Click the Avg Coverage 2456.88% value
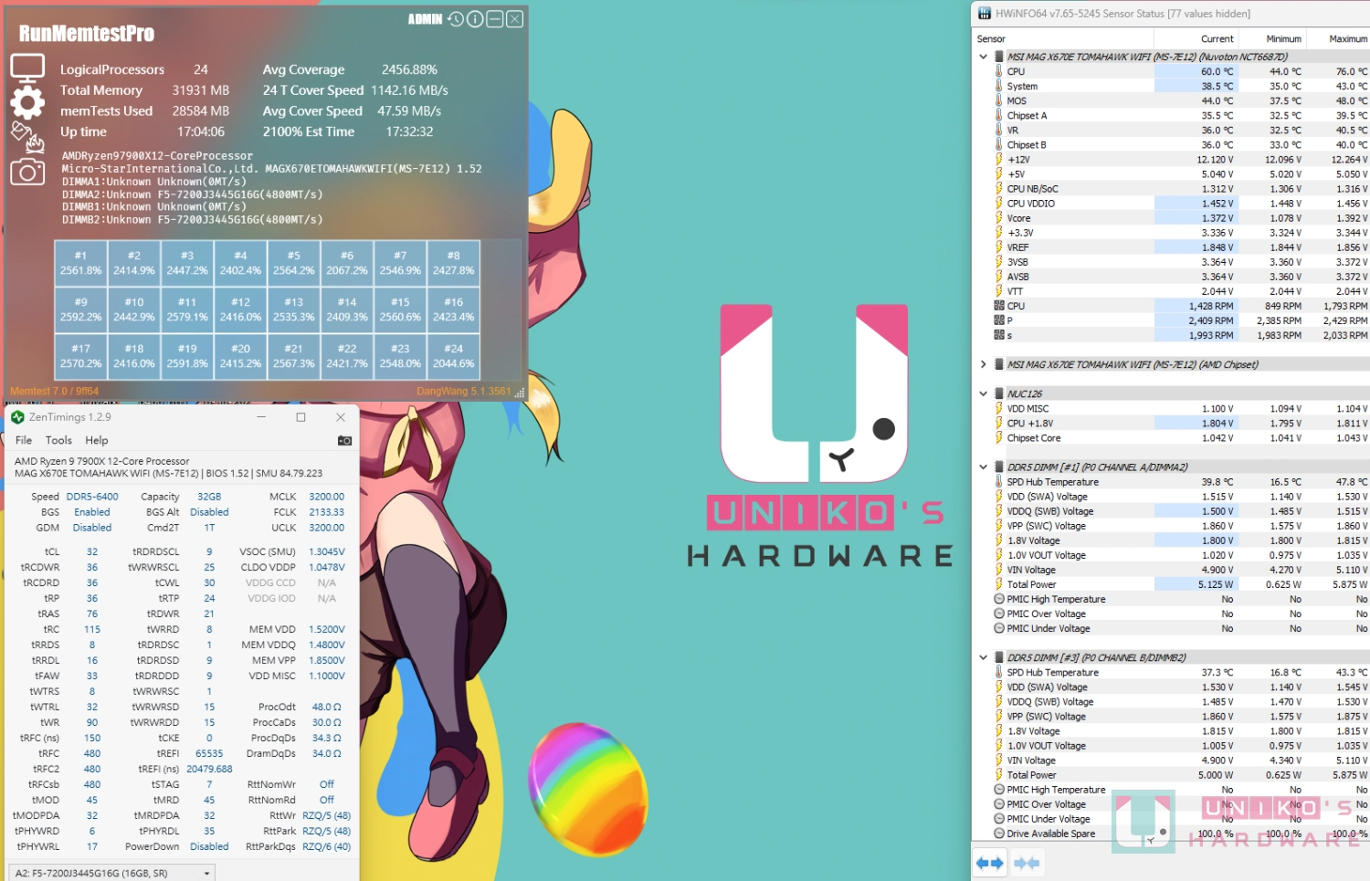Image resolution: width=1370 pixels, height=881 pixels. coord(409,69)
